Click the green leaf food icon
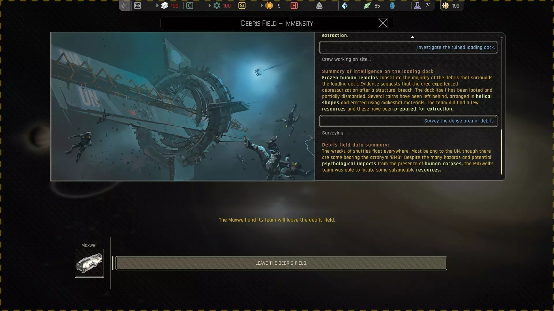This screenshot has height=311, width=554. [x=367, y=5]
